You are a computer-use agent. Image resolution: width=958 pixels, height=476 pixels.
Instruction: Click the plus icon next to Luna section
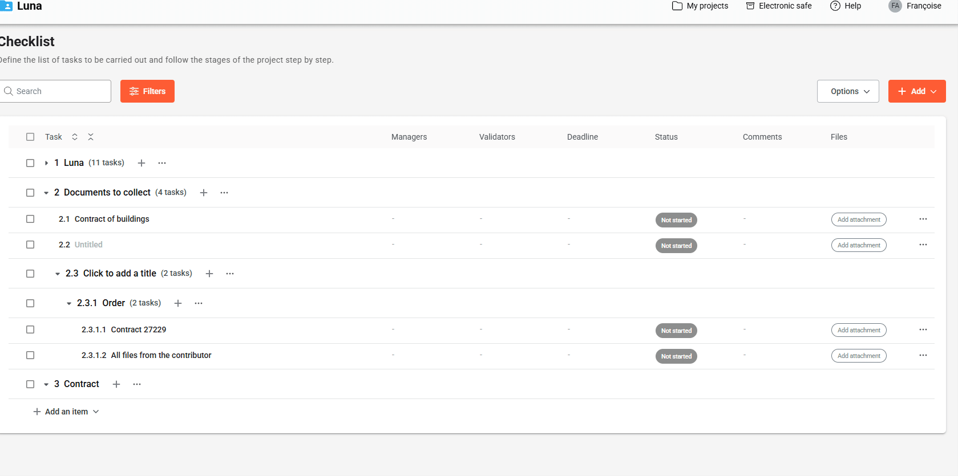tap(142, 163)
